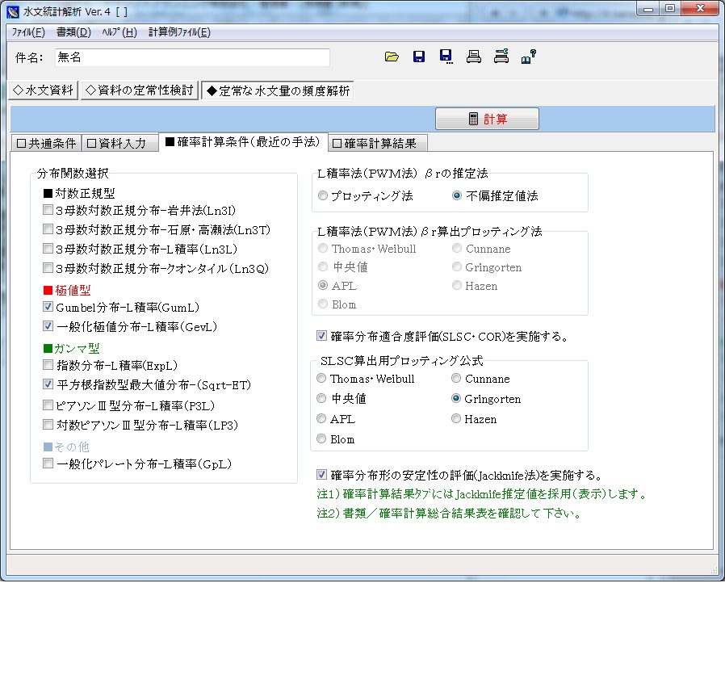The height and width of the screenshot is (688, 725).
Task: Check the 一般化パレート分布-L積率(GpL) option
Action: point(47,464)
